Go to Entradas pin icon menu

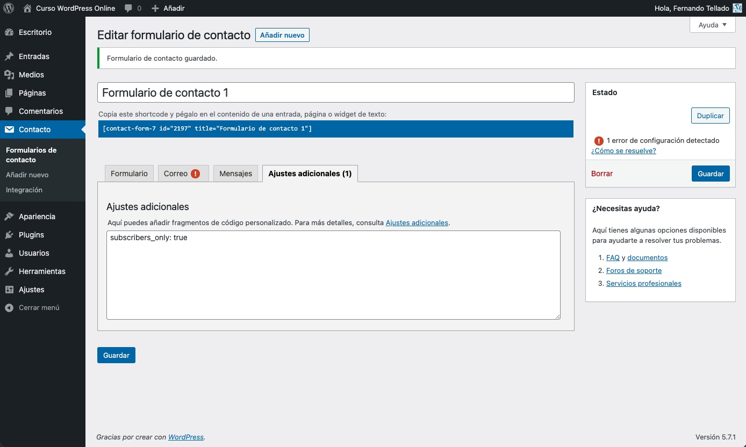tap(9, 56)
